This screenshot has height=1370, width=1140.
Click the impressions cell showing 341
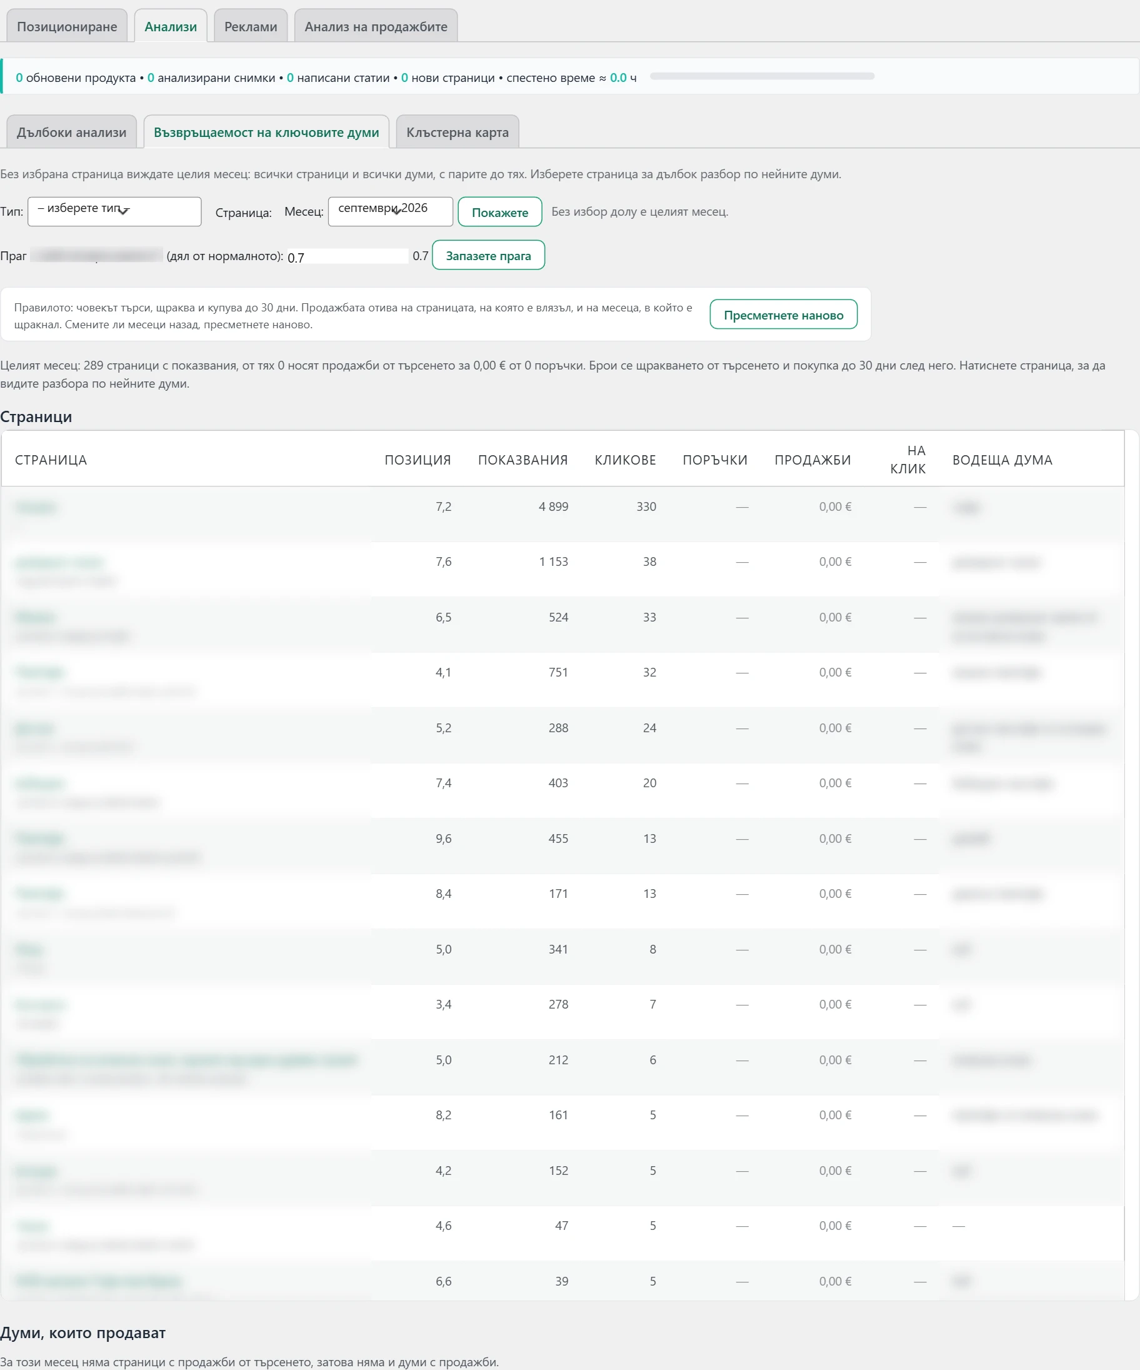pos(558,949)
